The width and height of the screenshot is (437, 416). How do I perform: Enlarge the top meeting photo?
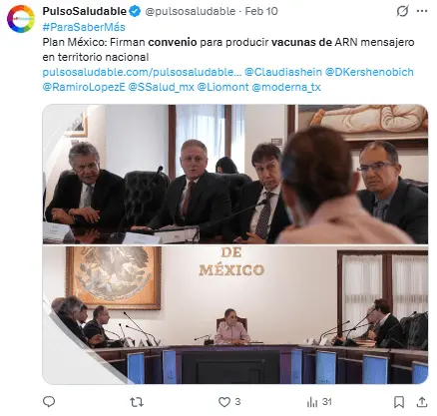(x=235, y=175)
